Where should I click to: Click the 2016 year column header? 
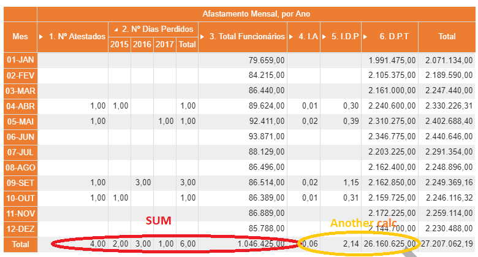coord(142,45)
